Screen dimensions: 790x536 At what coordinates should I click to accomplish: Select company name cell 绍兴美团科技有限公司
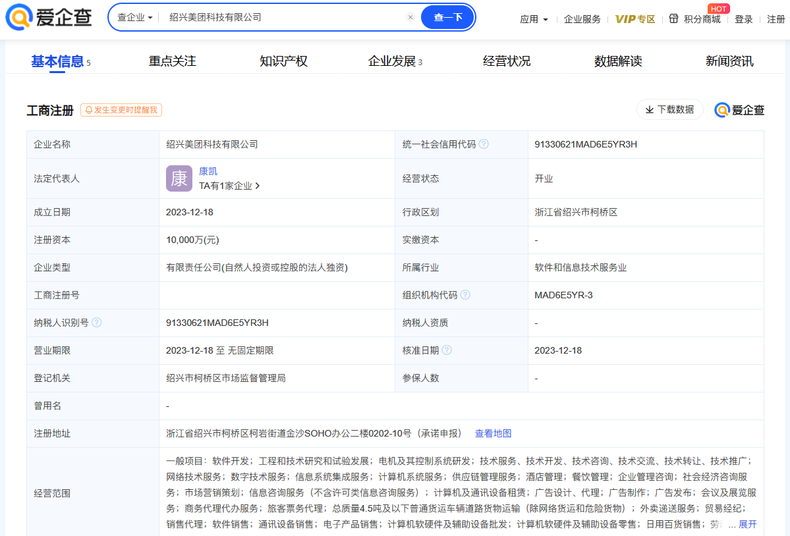212,144
